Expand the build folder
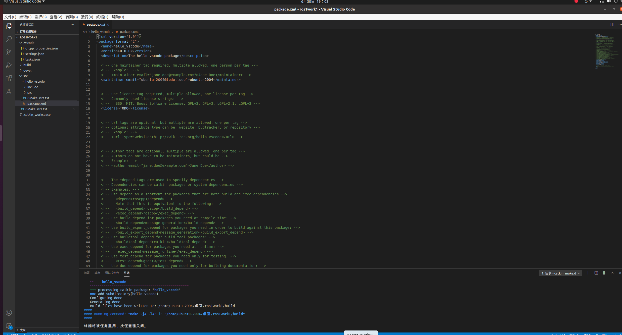The image size is (622, 335). (x=27, y=65)
